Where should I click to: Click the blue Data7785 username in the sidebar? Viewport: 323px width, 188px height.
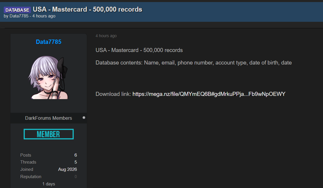(49, 42)
